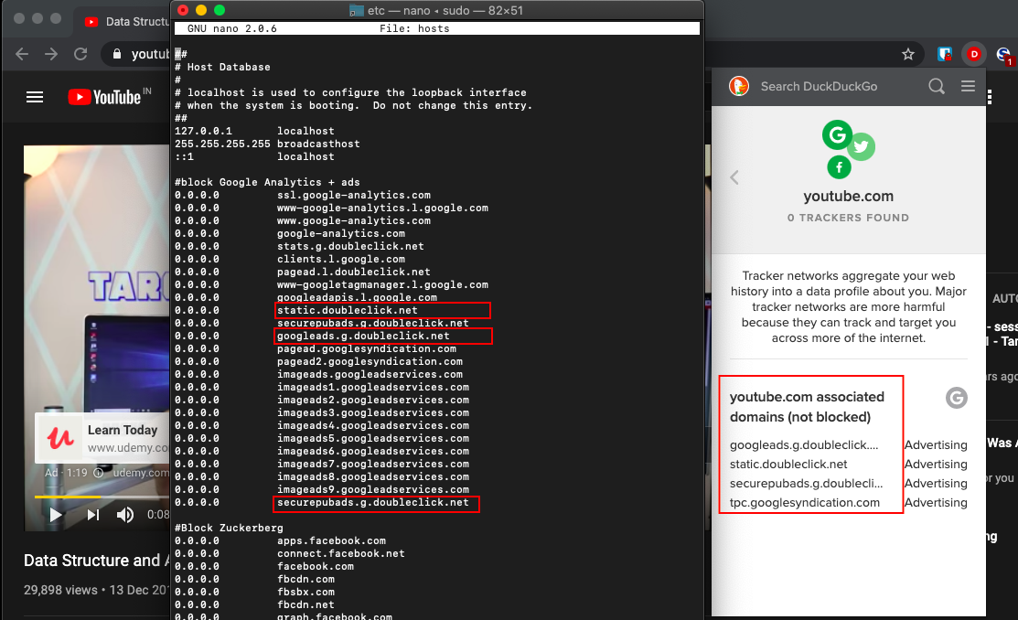The height and width of the screenshot is (620, 1018).
Task: Click the udemy.com link below ad
Action: tap(141, 473)
